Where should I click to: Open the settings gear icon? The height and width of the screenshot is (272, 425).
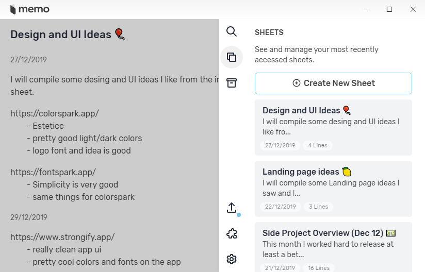pos(232,259)
